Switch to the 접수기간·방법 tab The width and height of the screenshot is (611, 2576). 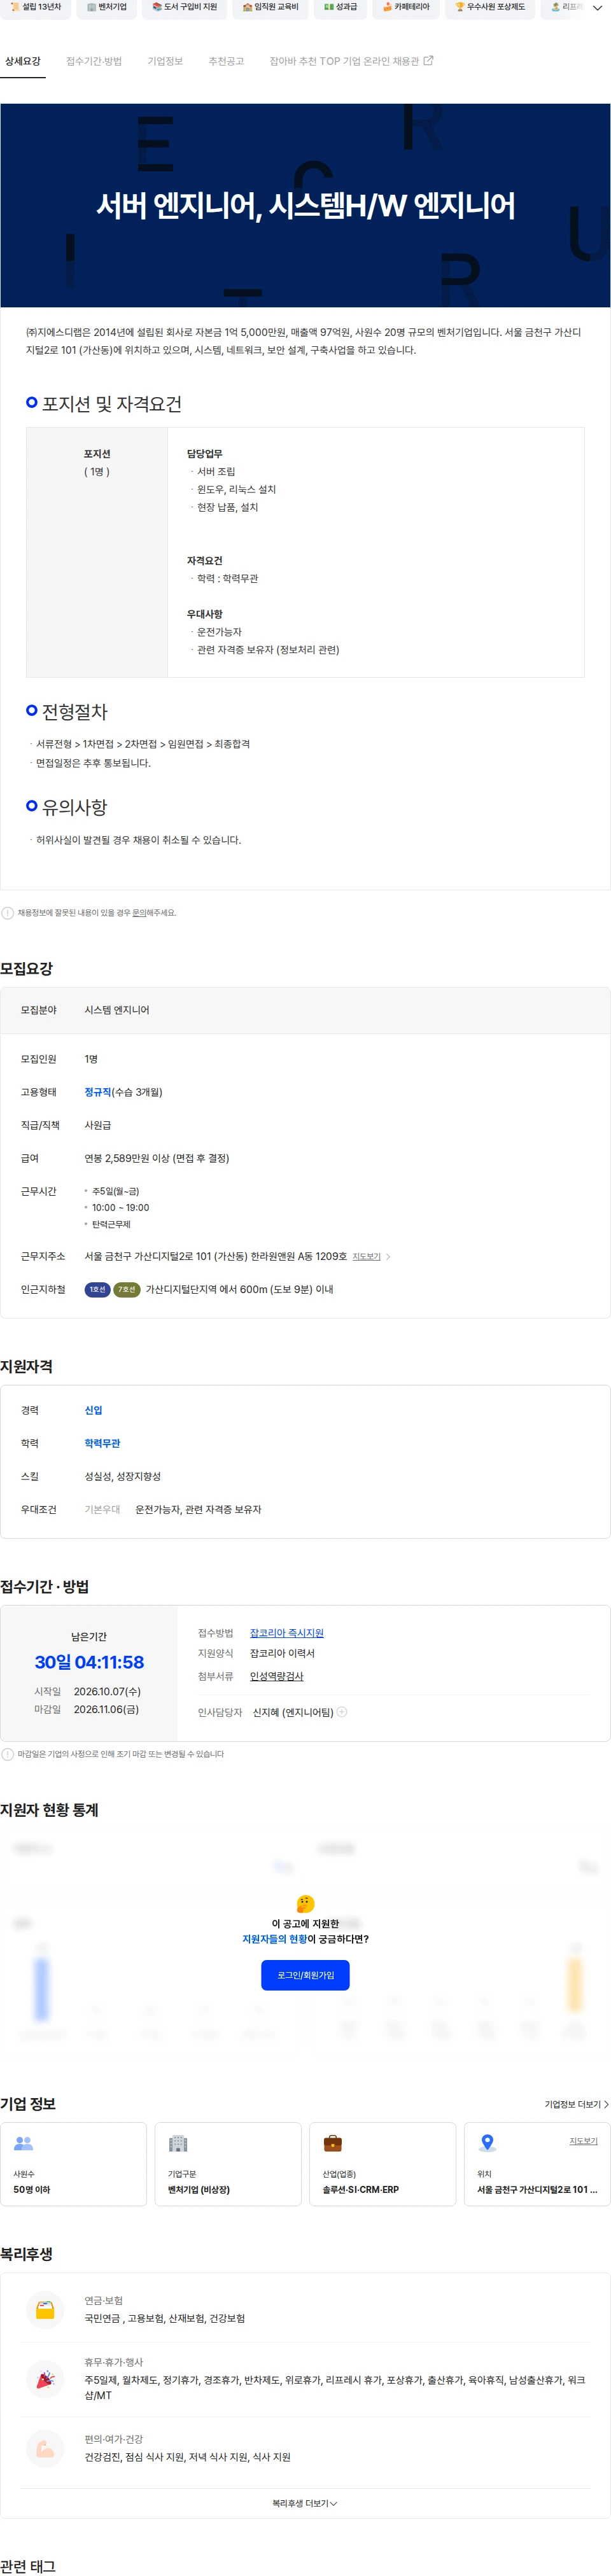94,61
